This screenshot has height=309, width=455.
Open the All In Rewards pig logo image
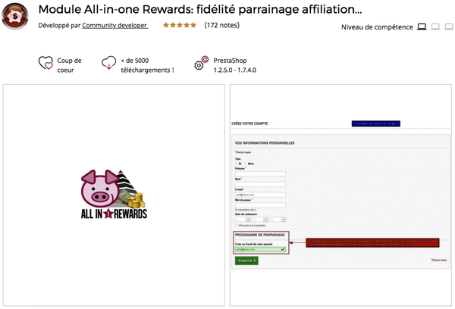[112, 195]
